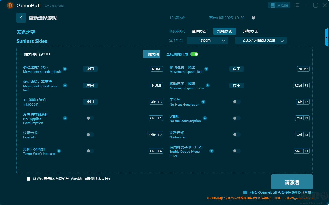Click the Shift F1 hotkey box
The image size is (329, 205).
click(302, 151)
